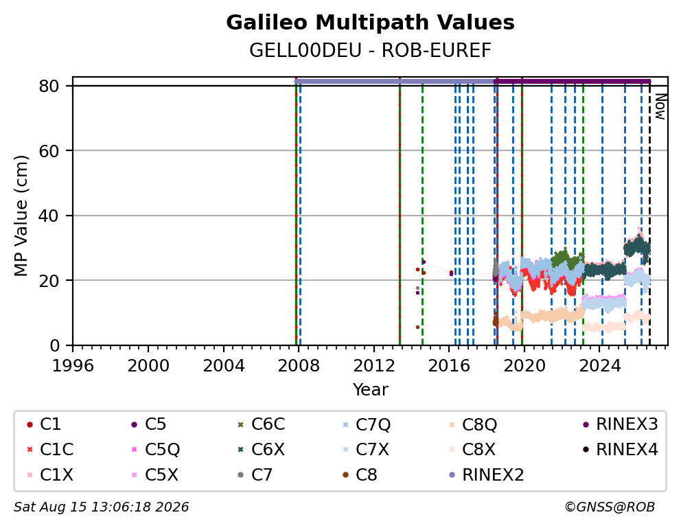Click the 2004 x-axis tick label
Screen dimensions: 681x528
[x=224, y=366]
